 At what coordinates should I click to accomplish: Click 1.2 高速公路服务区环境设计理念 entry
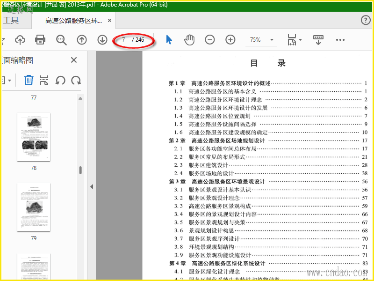click(x=271, y=100)
